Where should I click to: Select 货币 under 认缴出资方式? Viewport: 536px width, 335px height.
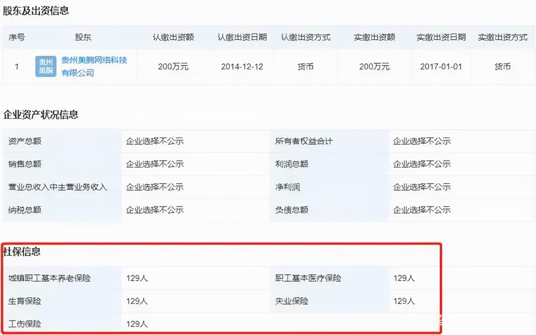[x=306, y=67]
